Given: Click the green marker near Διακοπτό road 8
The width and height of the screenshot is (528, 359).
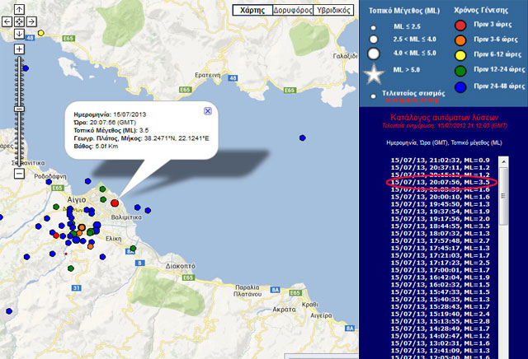Looking at the screenshot, I should pyautogui.click(x=134, y=249).
